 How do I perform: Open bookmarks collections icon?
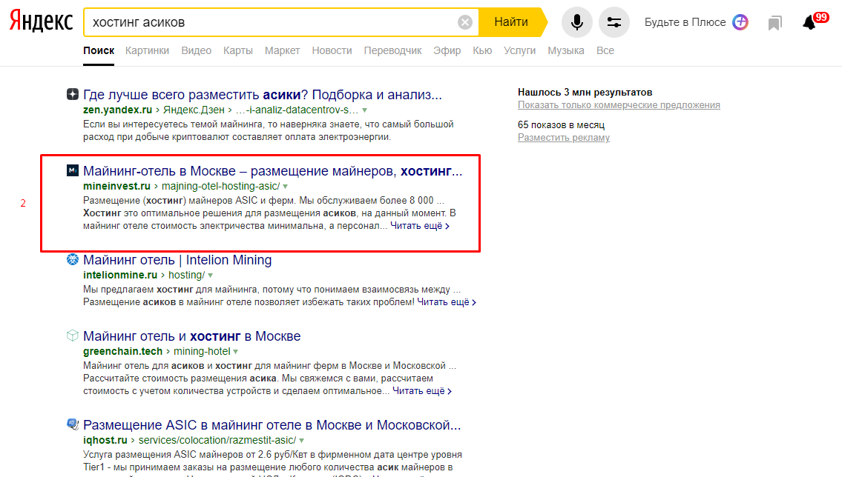pos(774,22)
